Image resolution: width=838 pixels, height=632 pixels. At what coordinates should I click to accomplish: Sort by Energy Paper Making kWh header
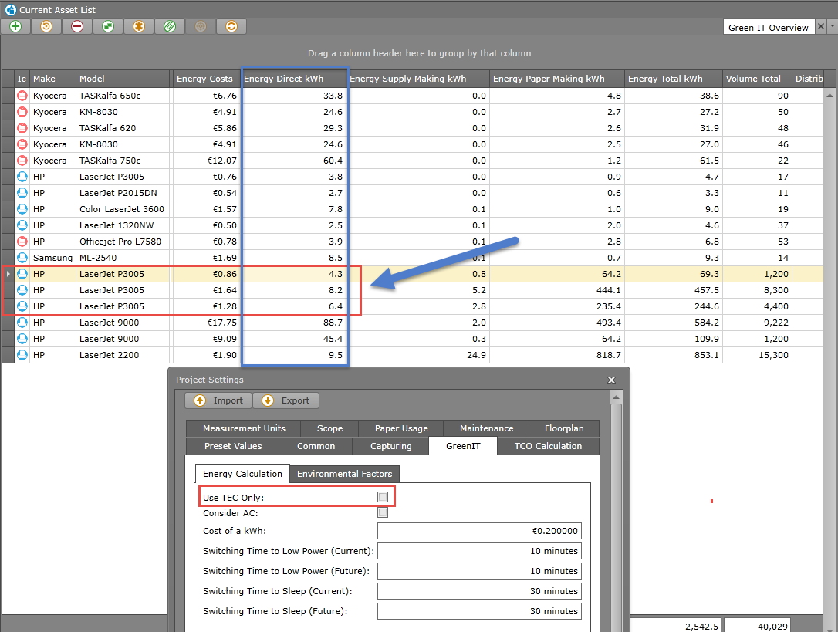(557, 79)
